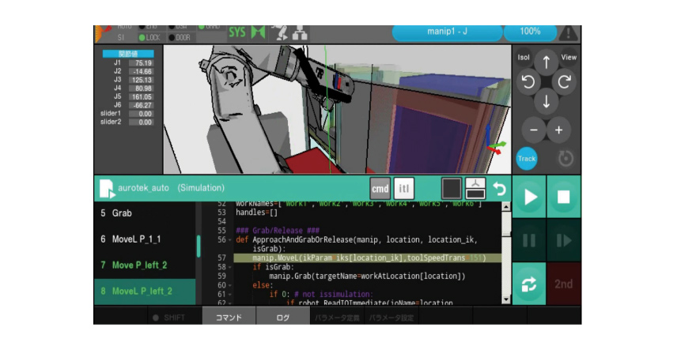Screen dimensions: 696x350
Task: Toggle the loop/repeat mode button
Action: coord(529,284)
